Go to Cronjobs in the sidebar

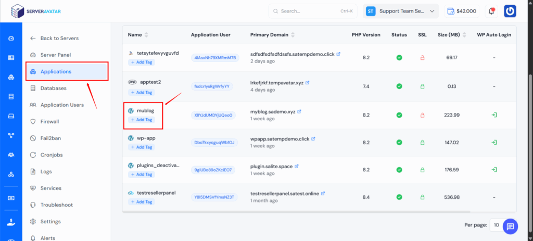50,155
